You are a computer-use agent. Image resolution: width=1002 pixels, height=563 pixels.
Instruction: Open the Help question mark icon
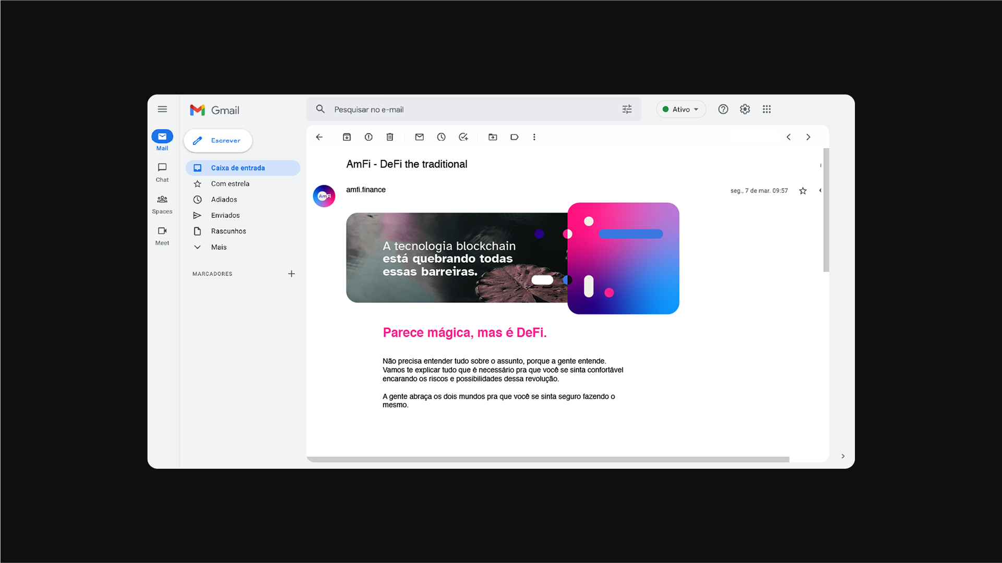[723, 109]
